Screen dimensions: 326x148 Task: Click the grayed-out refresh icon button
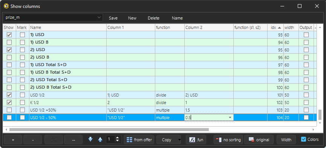[54, 140]
